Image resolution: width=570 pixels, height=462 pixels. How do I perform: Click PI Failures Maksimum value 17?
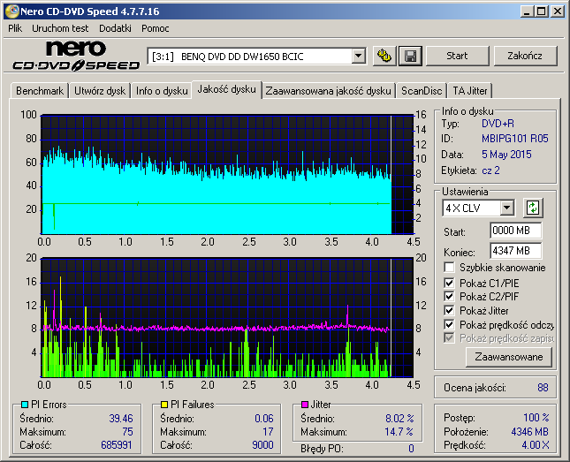pyautogui.click(x=268, y=432)
